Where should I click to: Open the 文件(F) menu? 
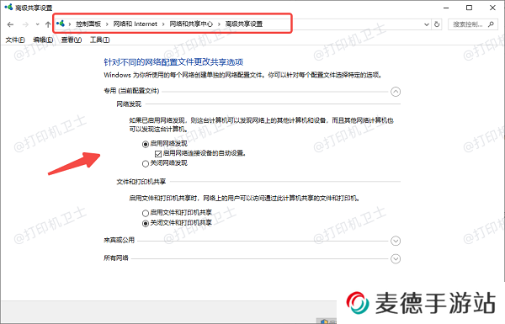point(15,40)
